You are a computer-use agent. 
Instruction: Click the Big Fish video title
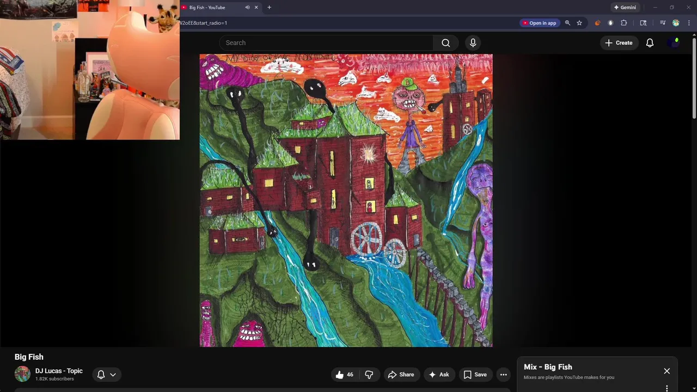(x=29, y=357)
